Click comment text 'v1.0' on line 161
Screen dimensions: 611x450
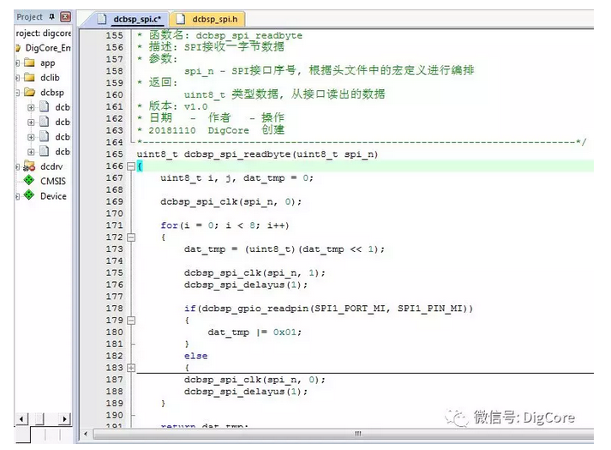tap(195, 107)
